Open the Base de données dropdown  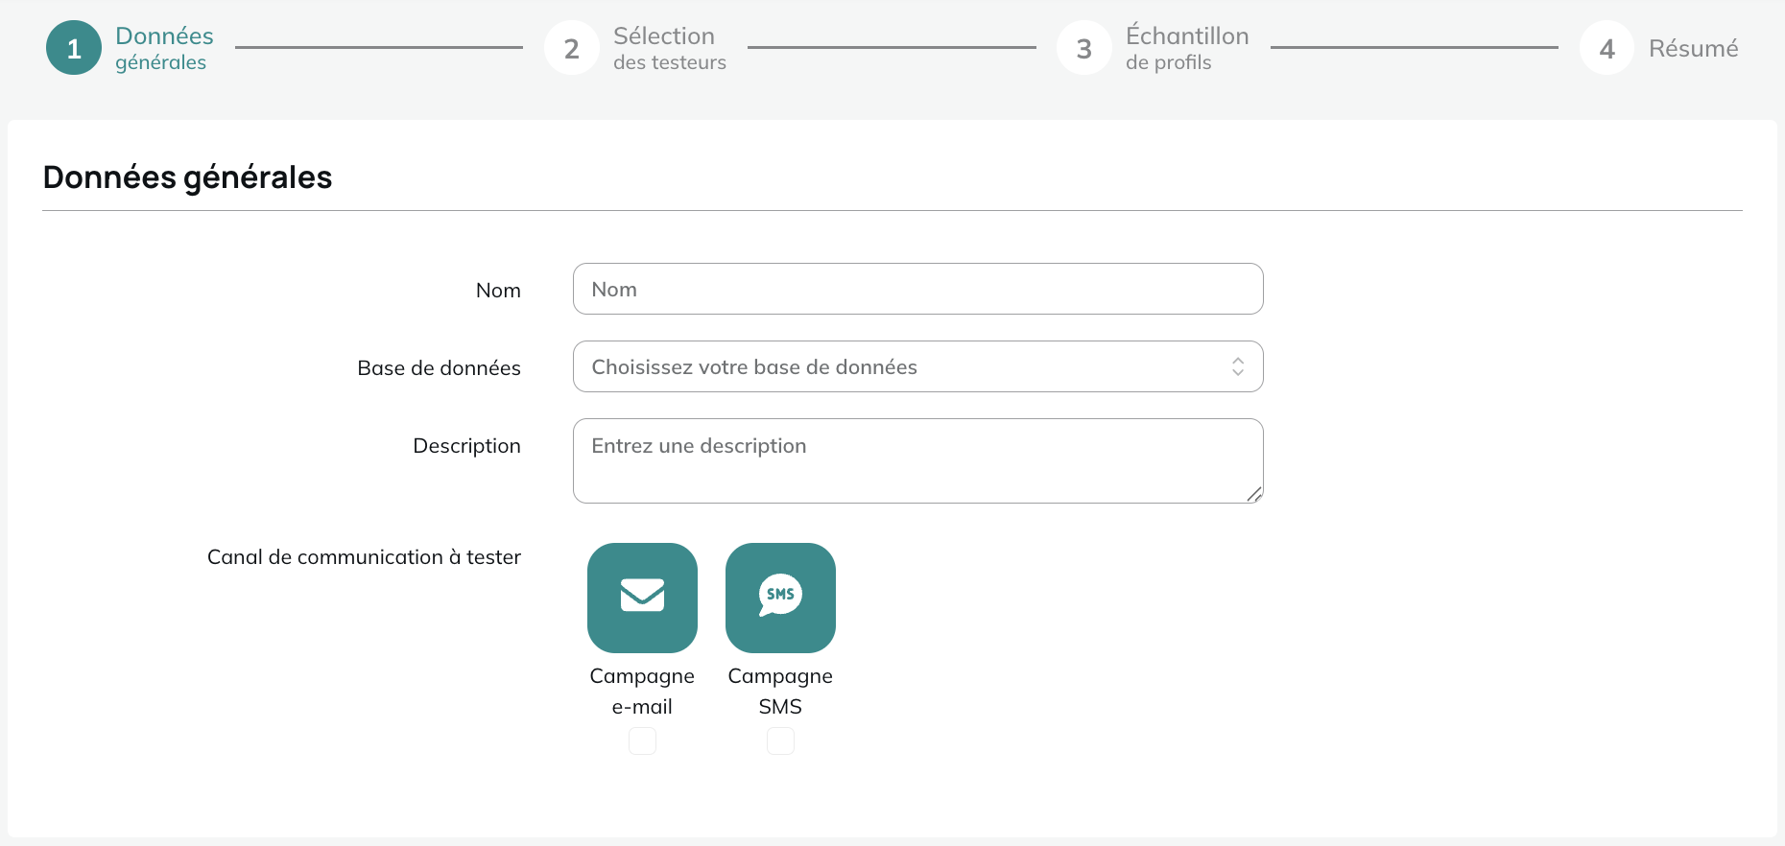917,366
